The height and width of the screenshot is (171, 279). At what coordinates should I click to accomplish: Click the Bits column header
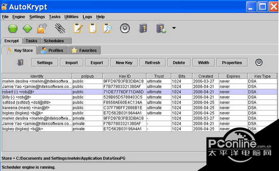tap(182, 76)
